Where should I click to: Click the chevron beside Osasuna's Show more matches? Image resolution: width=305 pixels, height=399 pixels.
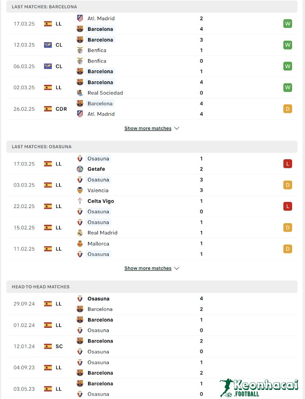click(177, 268)
